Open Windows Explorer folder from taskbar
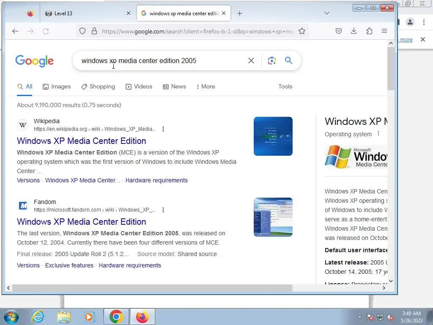433x325 pixels. (64, 317)
